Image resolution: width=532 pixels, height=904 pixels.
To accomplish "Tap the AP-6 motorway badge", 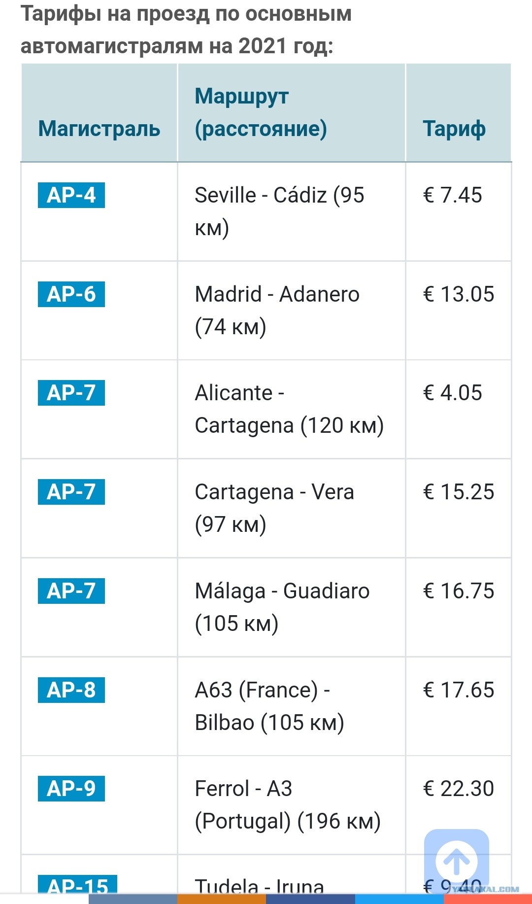I will point(71,294).
